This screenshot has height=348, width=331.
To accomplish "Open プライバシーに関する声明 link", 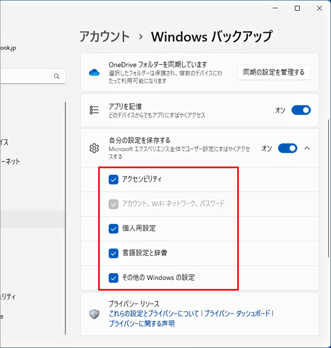I will [x=141, y=323].
